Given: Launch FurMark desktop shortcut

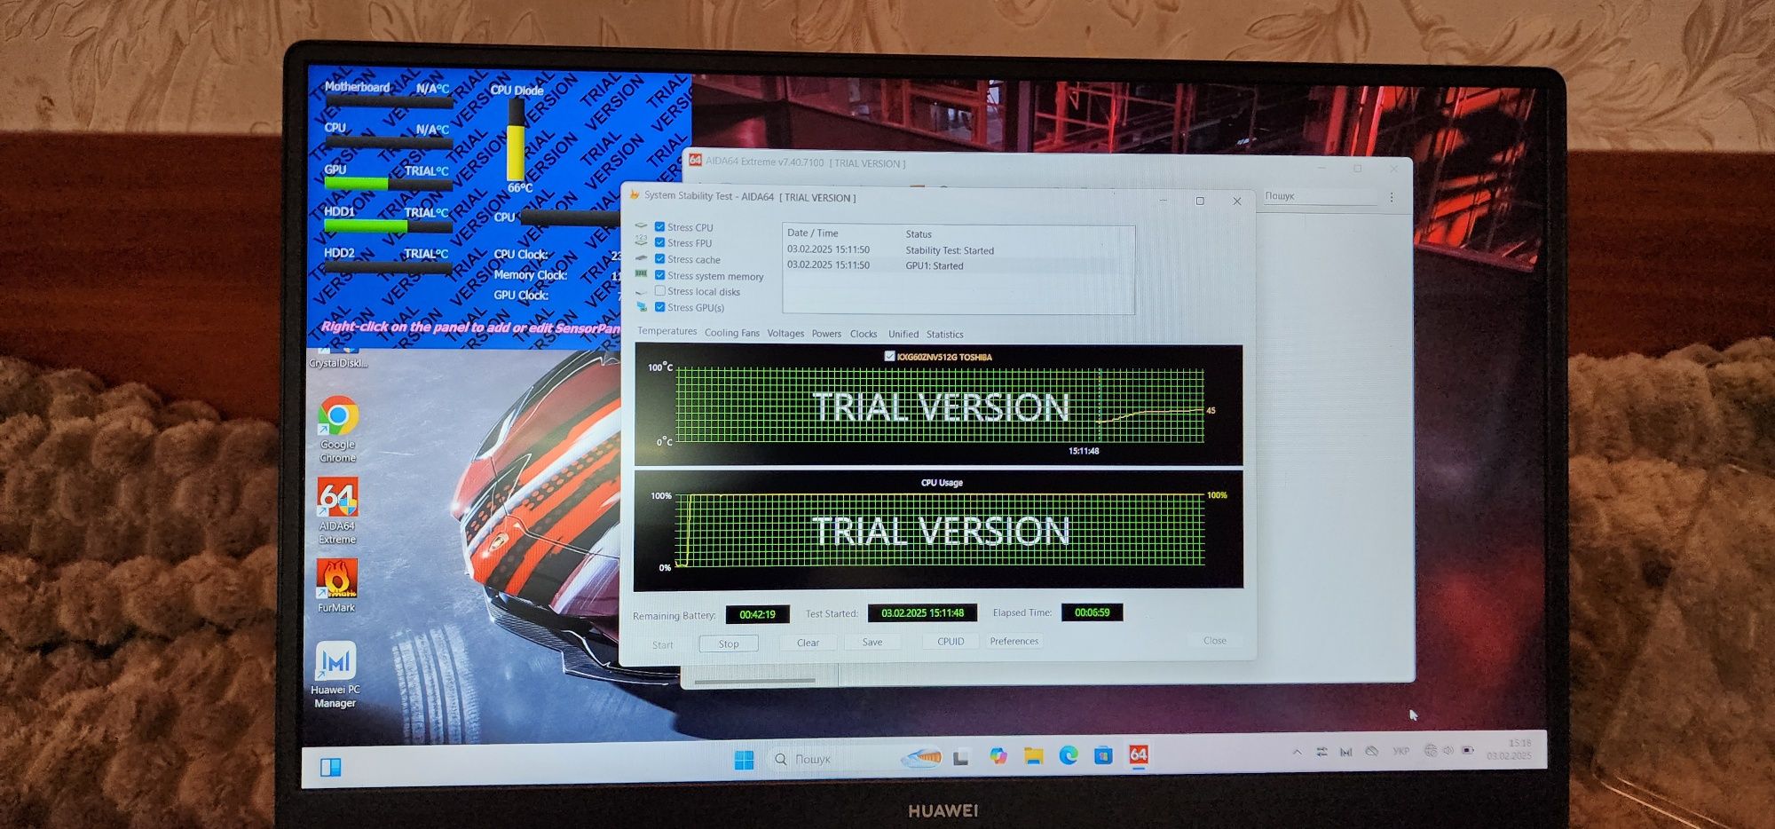Looking at the screenshot, I should point(336,586).
